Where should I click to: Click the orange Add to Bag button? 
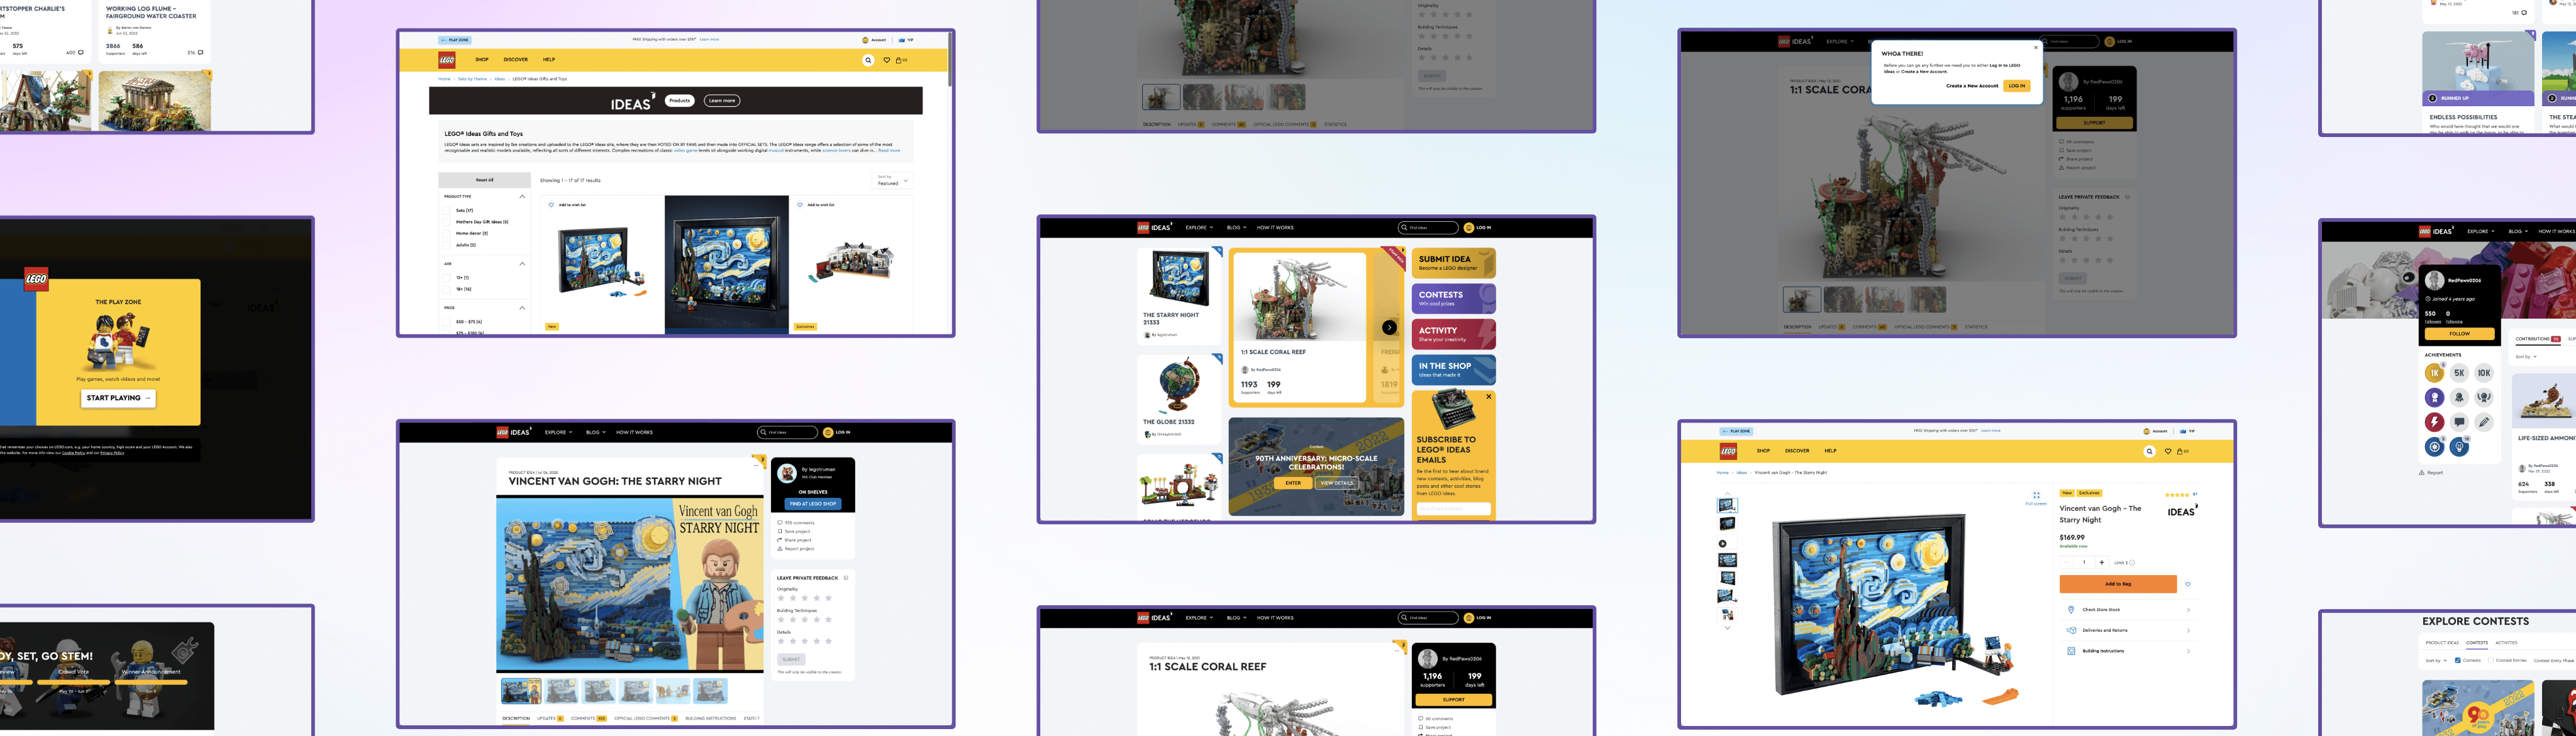pyautogui.click(x=2117, y=584)
